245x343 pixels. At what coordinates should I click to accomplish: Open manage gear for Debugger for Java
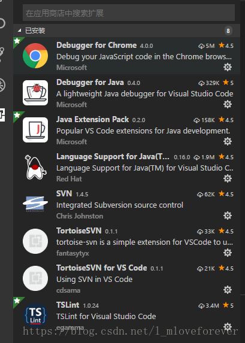tap(228, 104)
